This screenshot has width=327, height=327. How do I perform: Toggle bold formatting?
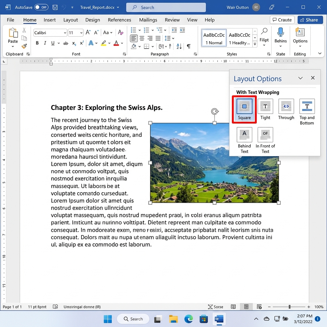37,43
